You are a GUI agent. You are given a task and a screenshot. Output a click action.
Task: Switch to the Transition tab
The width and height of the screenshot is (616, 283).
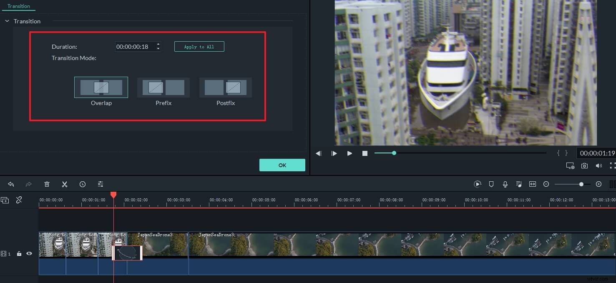click(19, 6)
